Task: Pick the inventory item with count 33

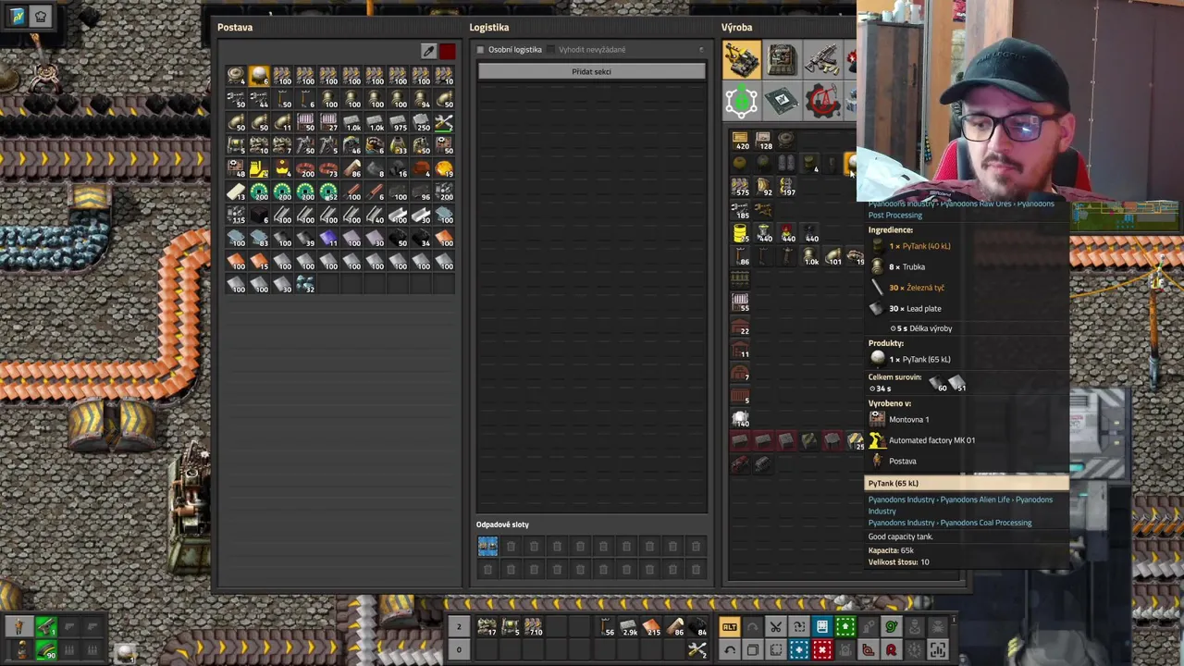Action: coord(398,145)
